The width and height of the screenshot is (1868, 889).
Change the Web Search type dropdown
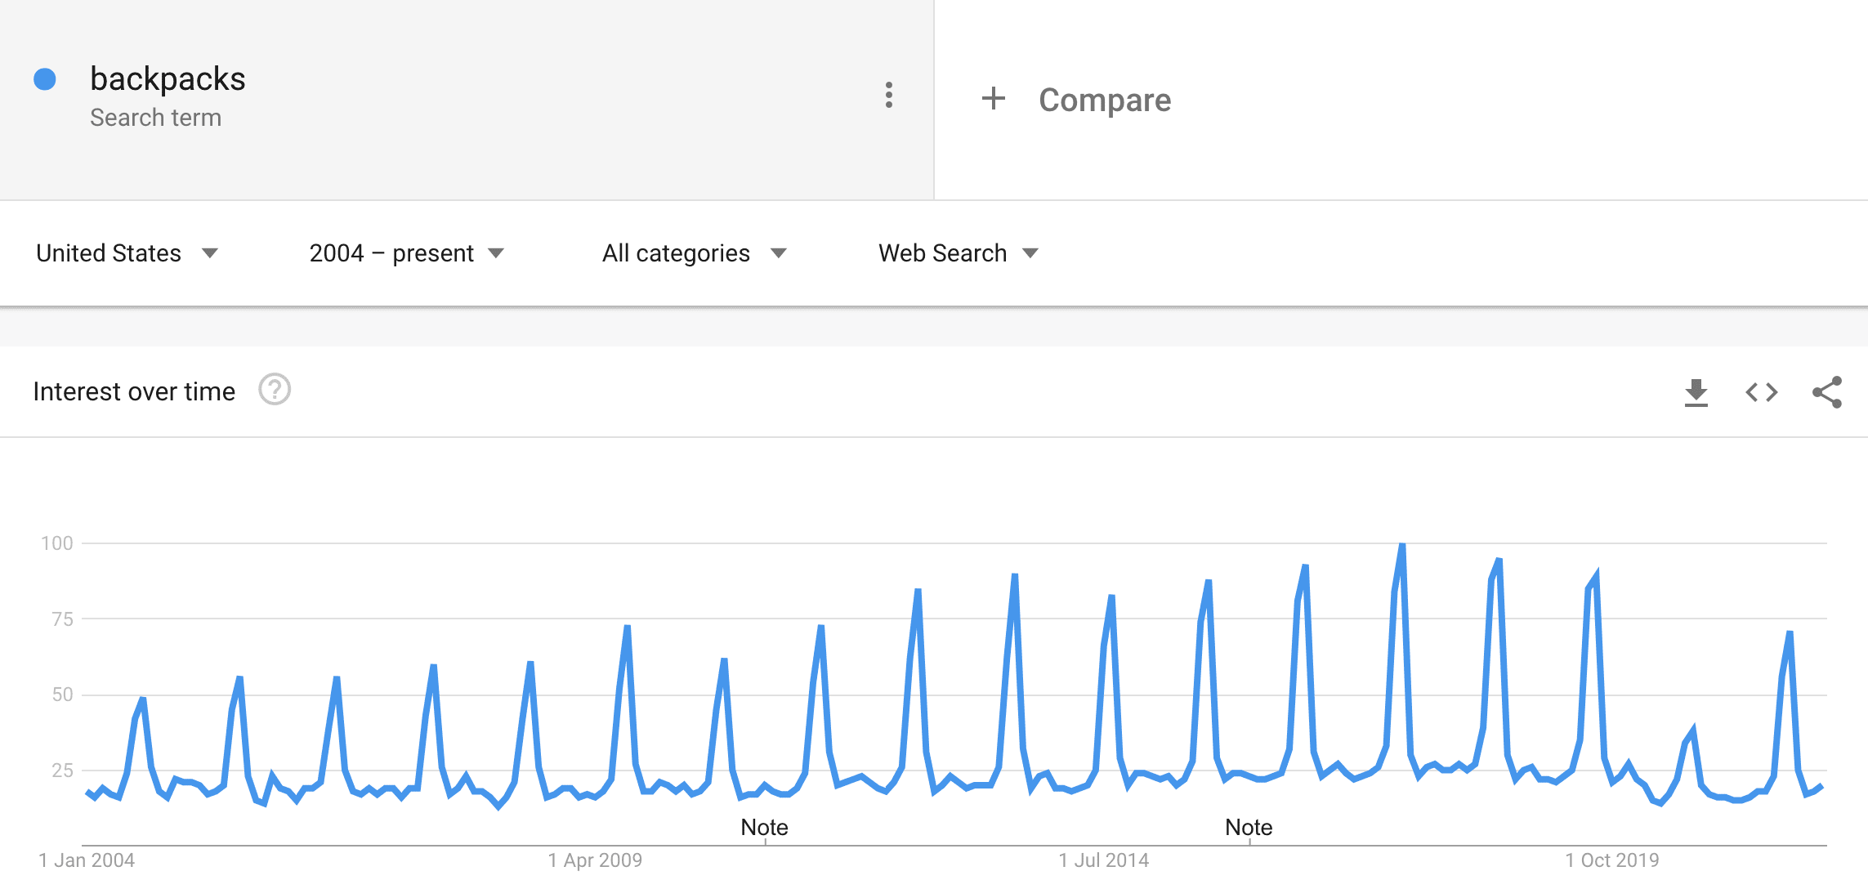point(959,253)
